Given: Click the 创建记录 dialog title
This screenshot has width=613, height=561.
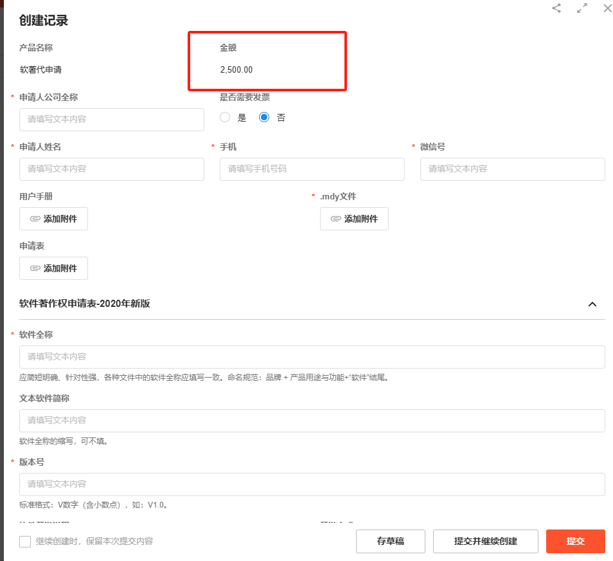Looking at the screenshot, I should point(44,21).
